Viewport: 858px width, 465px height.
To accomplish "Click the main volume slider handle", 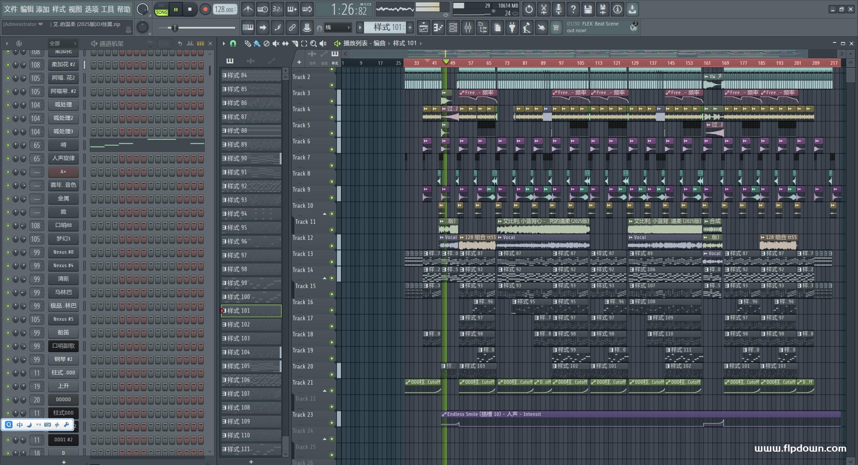I will pos(175,28).
